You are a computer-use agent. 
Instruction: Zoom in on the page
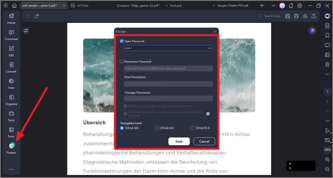point(327,159)
